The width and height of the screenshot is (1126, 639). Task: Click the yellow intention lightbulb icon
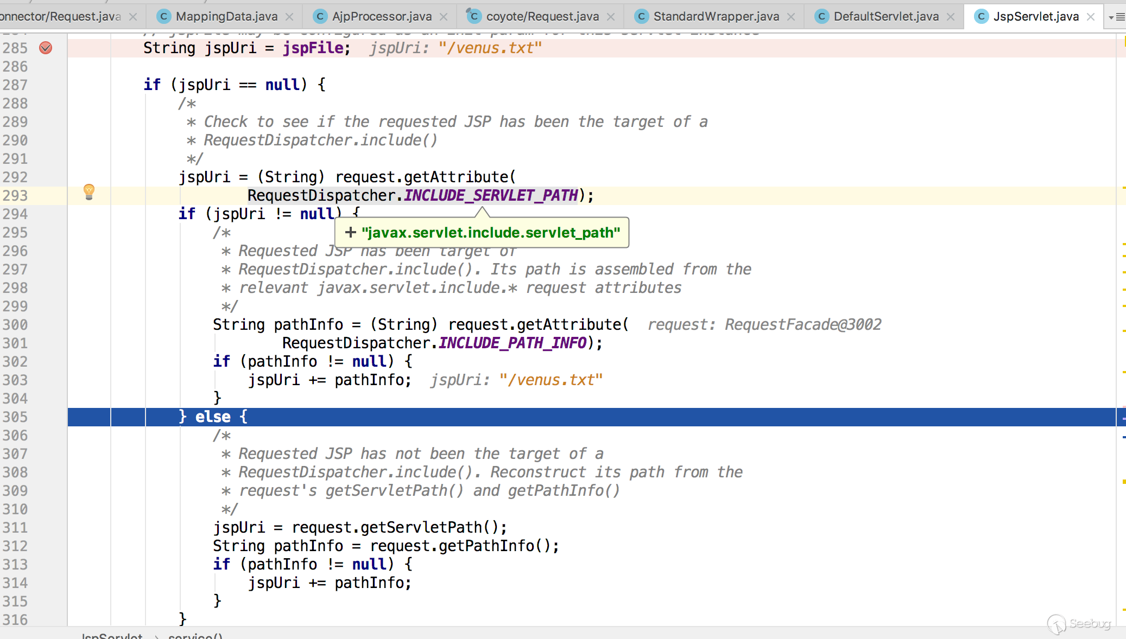(x=89, y=191)
